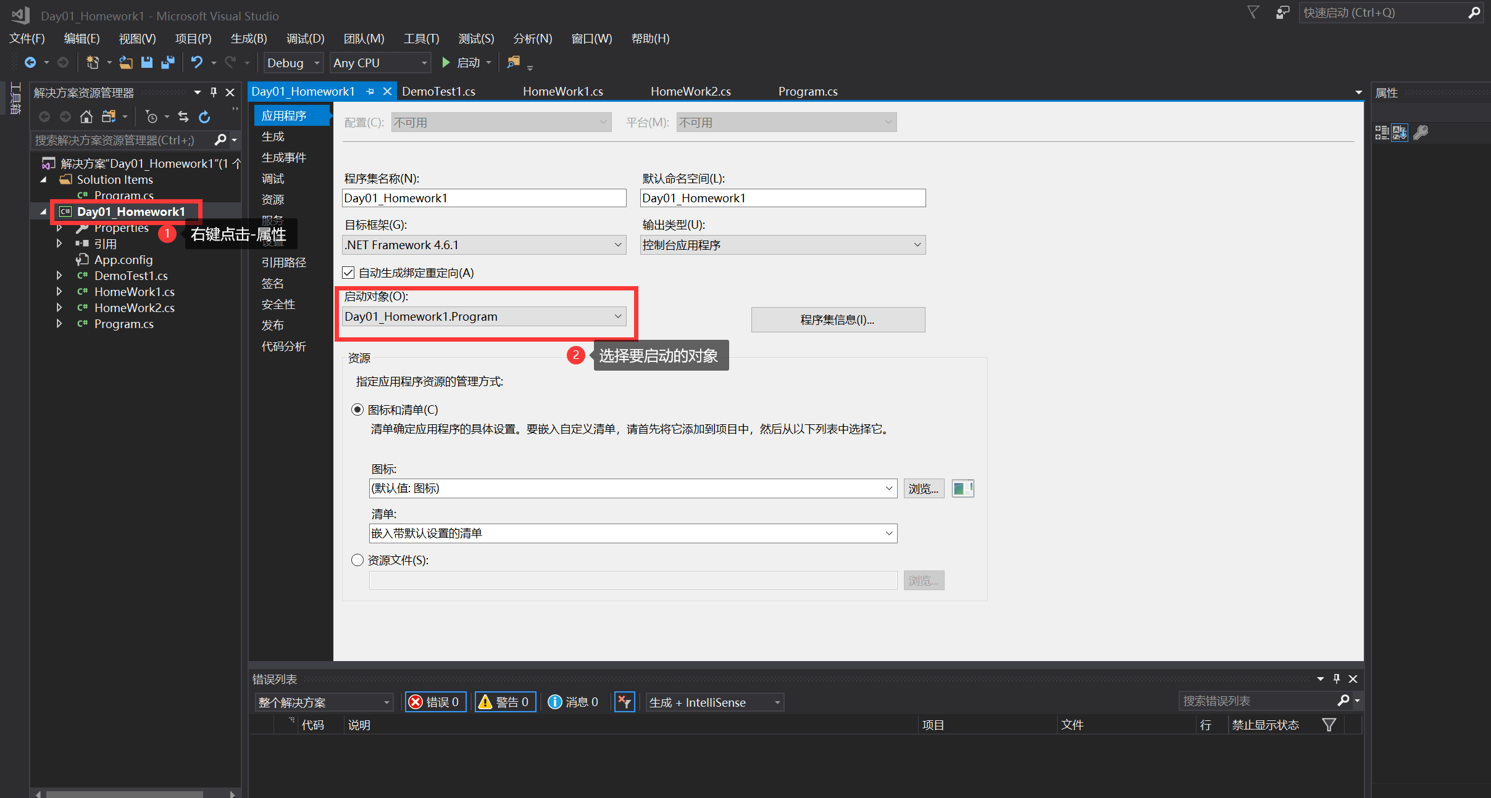Click the Open File folder icon
The width and height of the screenshot is (1491, 798).
pos(126,62)
